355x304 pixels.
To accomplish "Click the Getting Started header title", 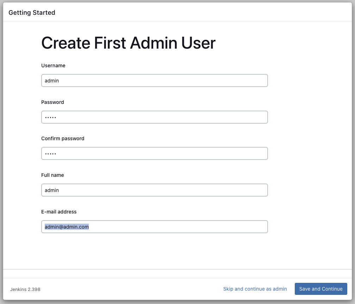I will click(x=32, y=12).
